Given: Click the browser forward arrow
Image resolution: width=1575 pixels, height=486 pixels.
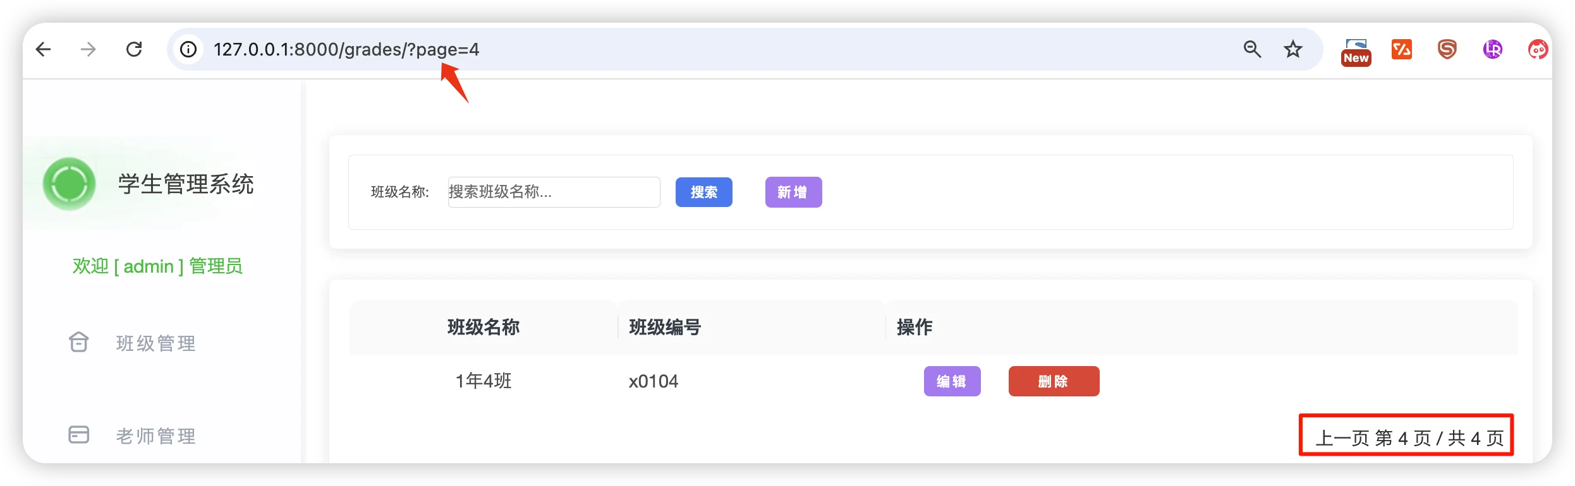Looking at the screenshot, I should [88, 49].
